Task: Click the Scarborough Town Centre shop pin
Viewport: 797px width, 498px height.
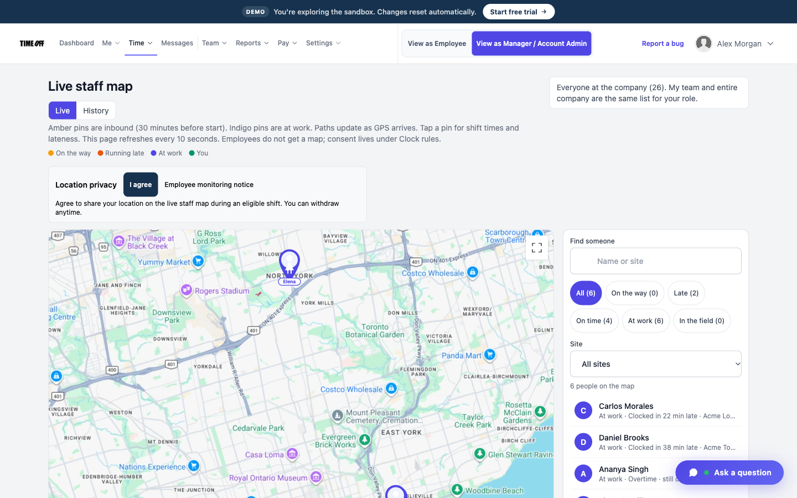Action: 537,234
